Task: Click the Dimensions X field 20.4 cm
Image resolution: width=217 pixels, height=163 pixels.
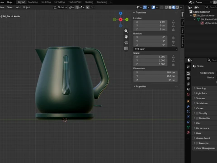Action: tap(156, 72)
